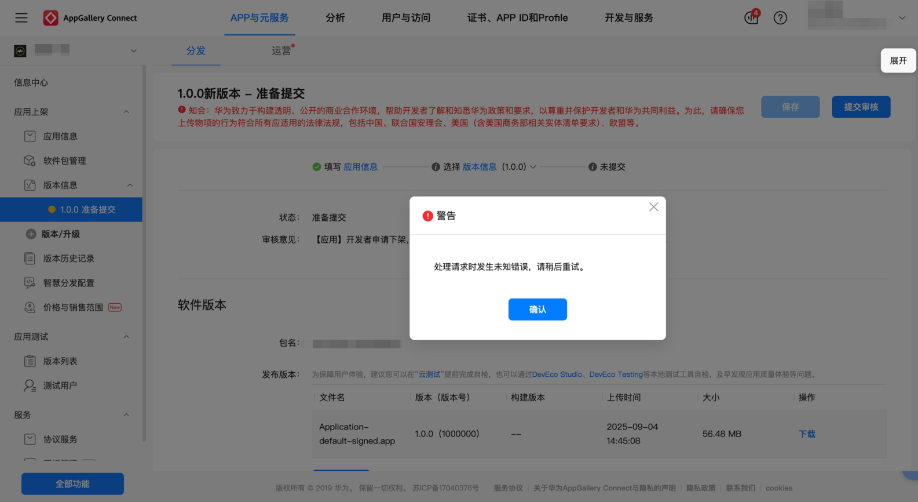
Task: Confirm the warning with 确认 button
Action: click(x=537, y=310)
